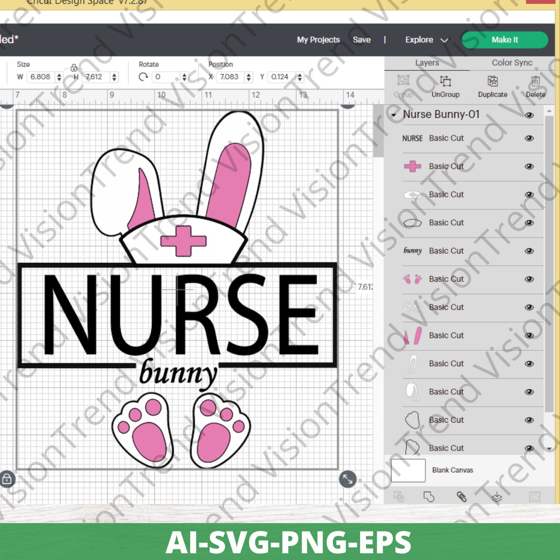Attach layers using the paperclip icon

(x=462, y=497)
